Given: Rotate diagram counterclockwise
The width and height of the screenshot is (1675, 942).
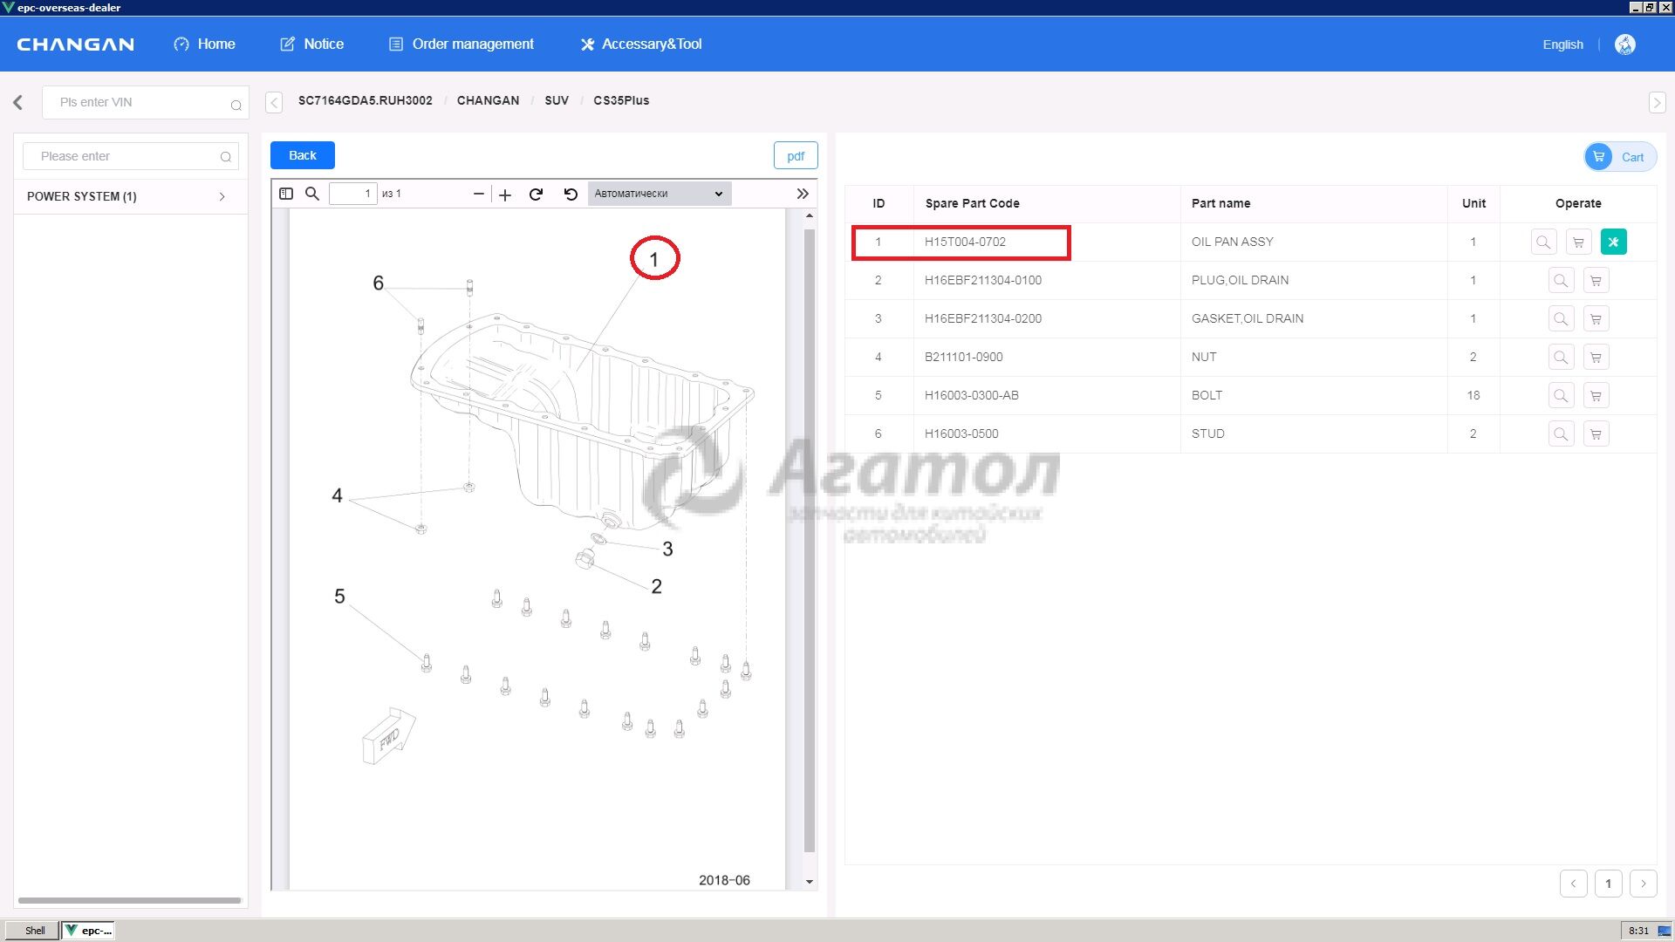Looking at the screenshot, I should pos(571,194).
